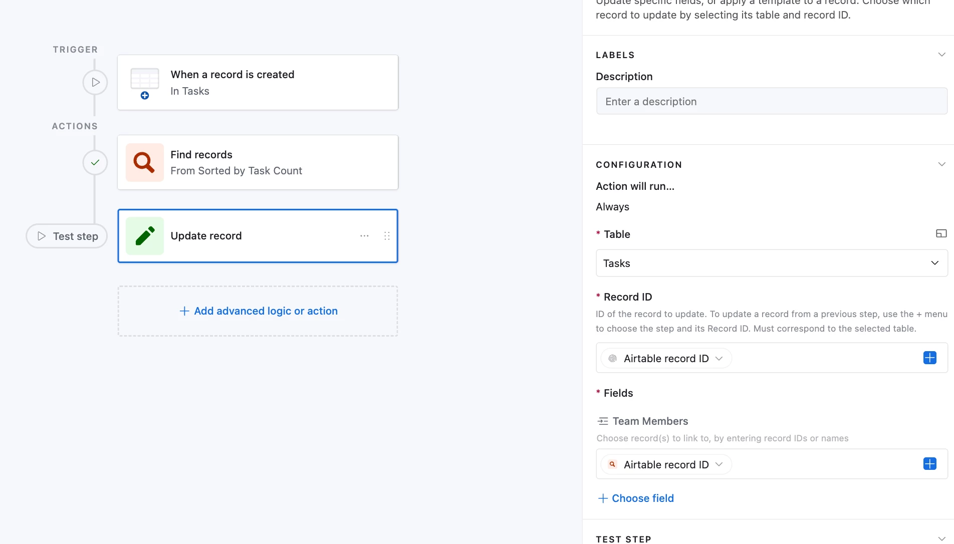Screen dimensions: 954x544
Task: Click the Find records magnifier icon
Action: tap(144, 162)
